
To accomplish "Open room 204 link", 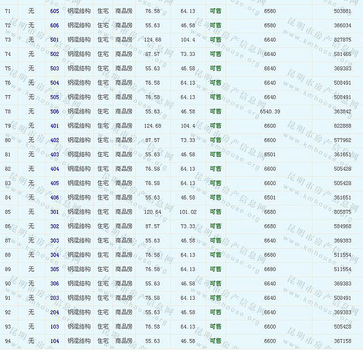I will (x=55, y=313).
